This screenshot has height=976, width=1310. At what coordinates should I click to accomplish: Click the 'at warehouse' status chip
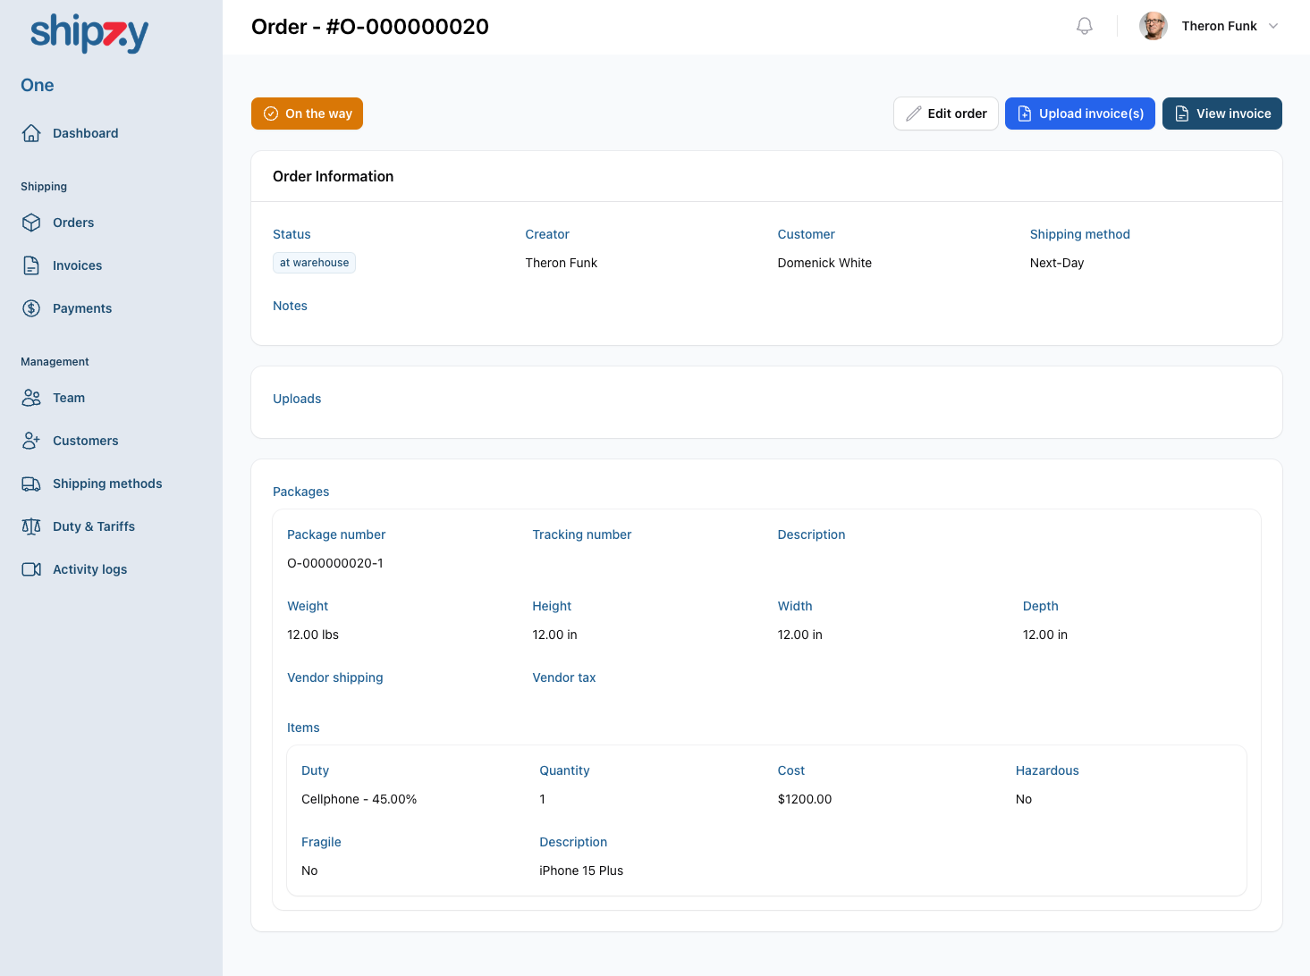(x=314, y=262)
